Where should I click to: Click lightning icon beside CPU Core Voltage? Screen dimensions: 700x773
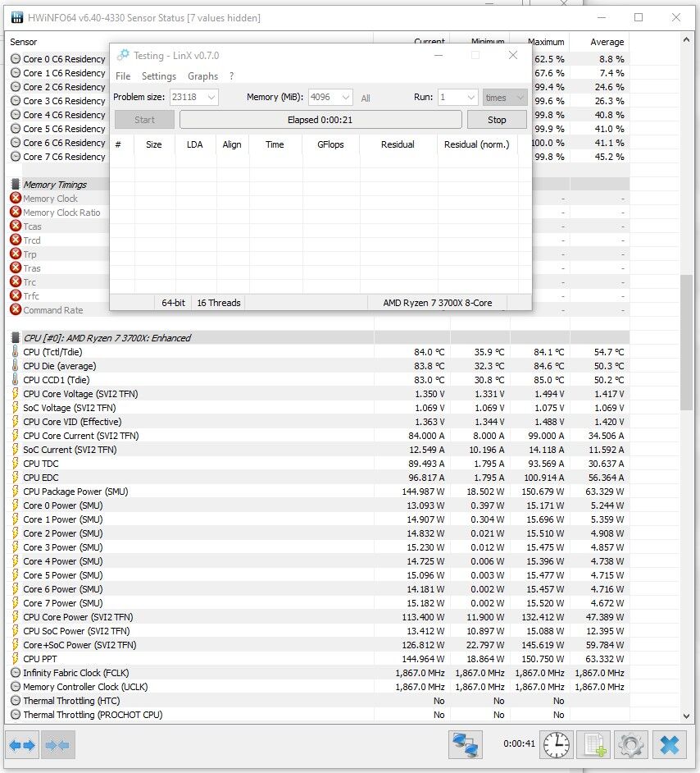16,393
